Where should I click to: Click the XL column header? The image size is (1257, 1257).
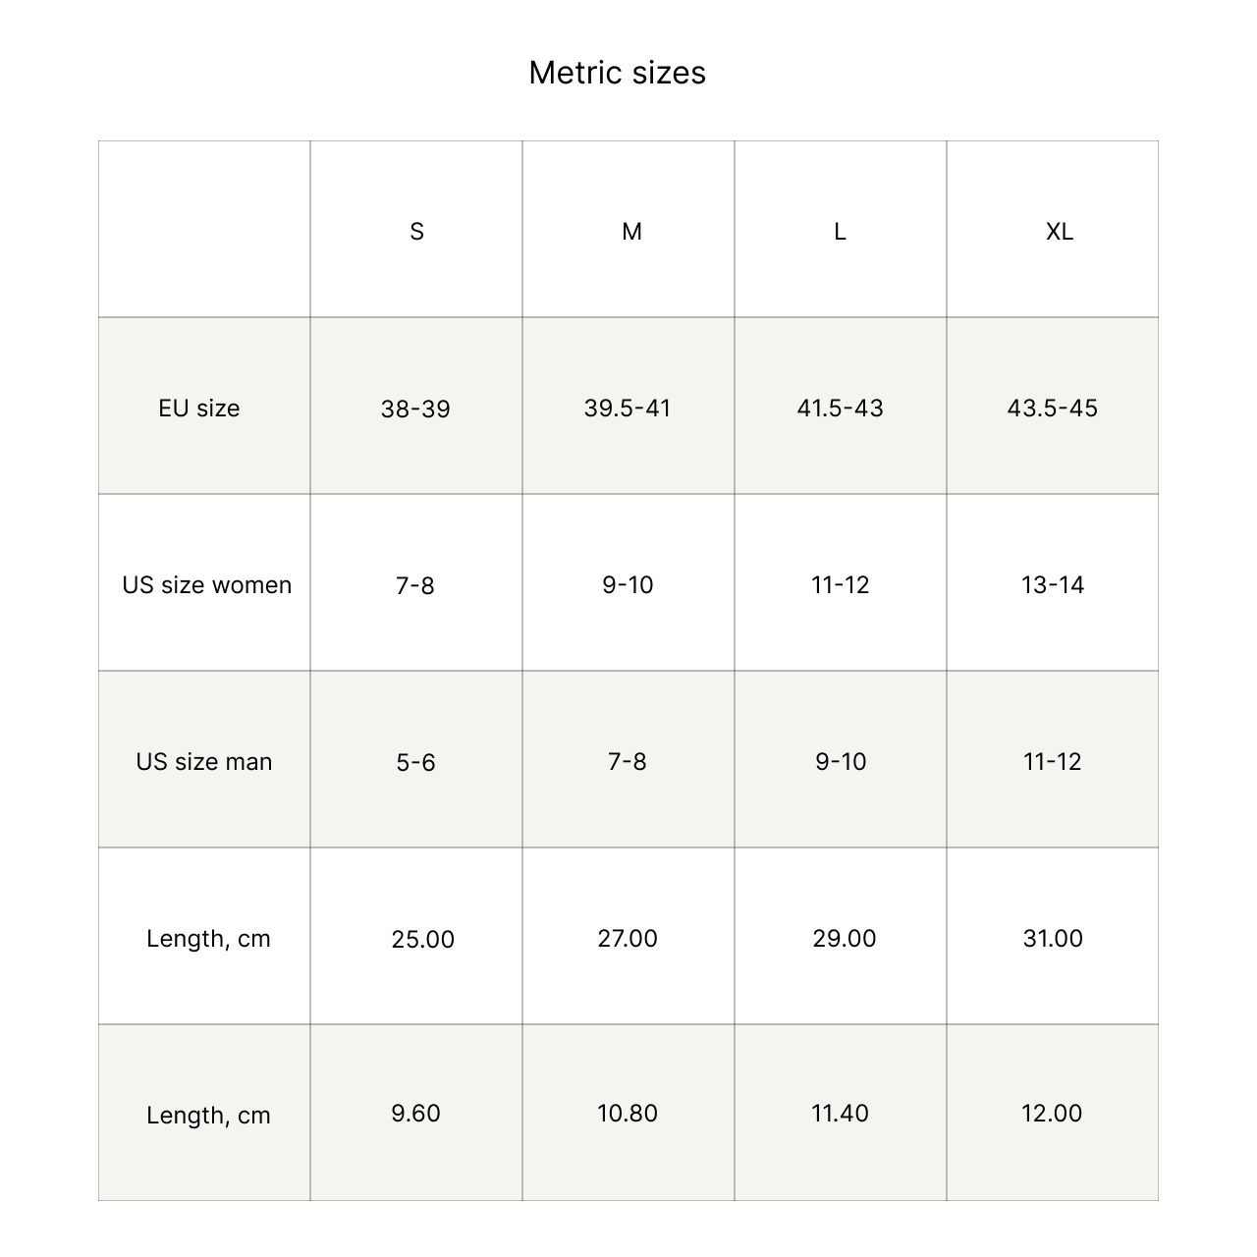[1059, 232]
